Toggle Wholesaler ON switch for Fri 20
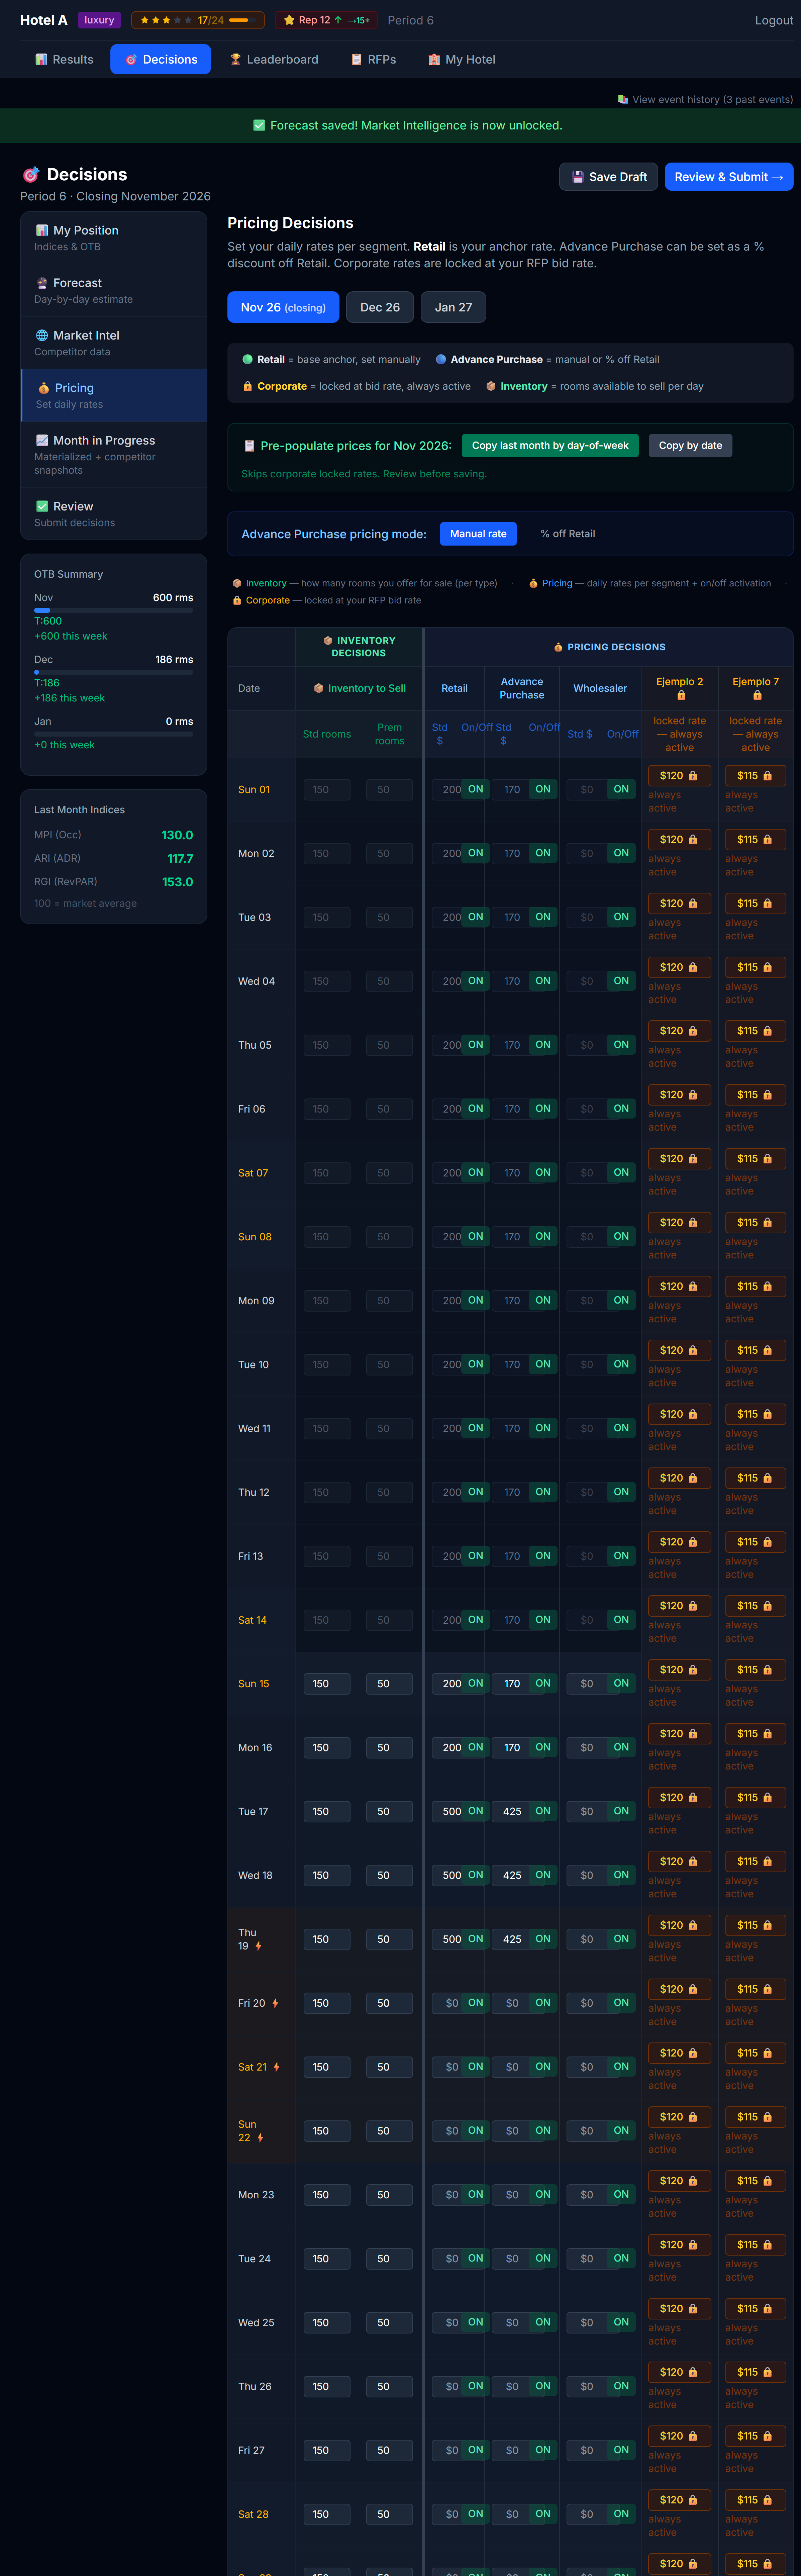801x2576 pixels. pyautogui.click(x=621, y=2003)
